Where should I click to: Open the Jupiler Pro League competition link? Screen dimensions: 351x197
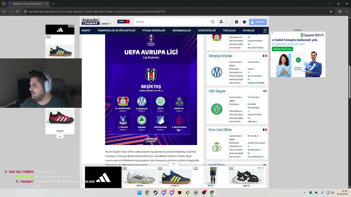256,143
